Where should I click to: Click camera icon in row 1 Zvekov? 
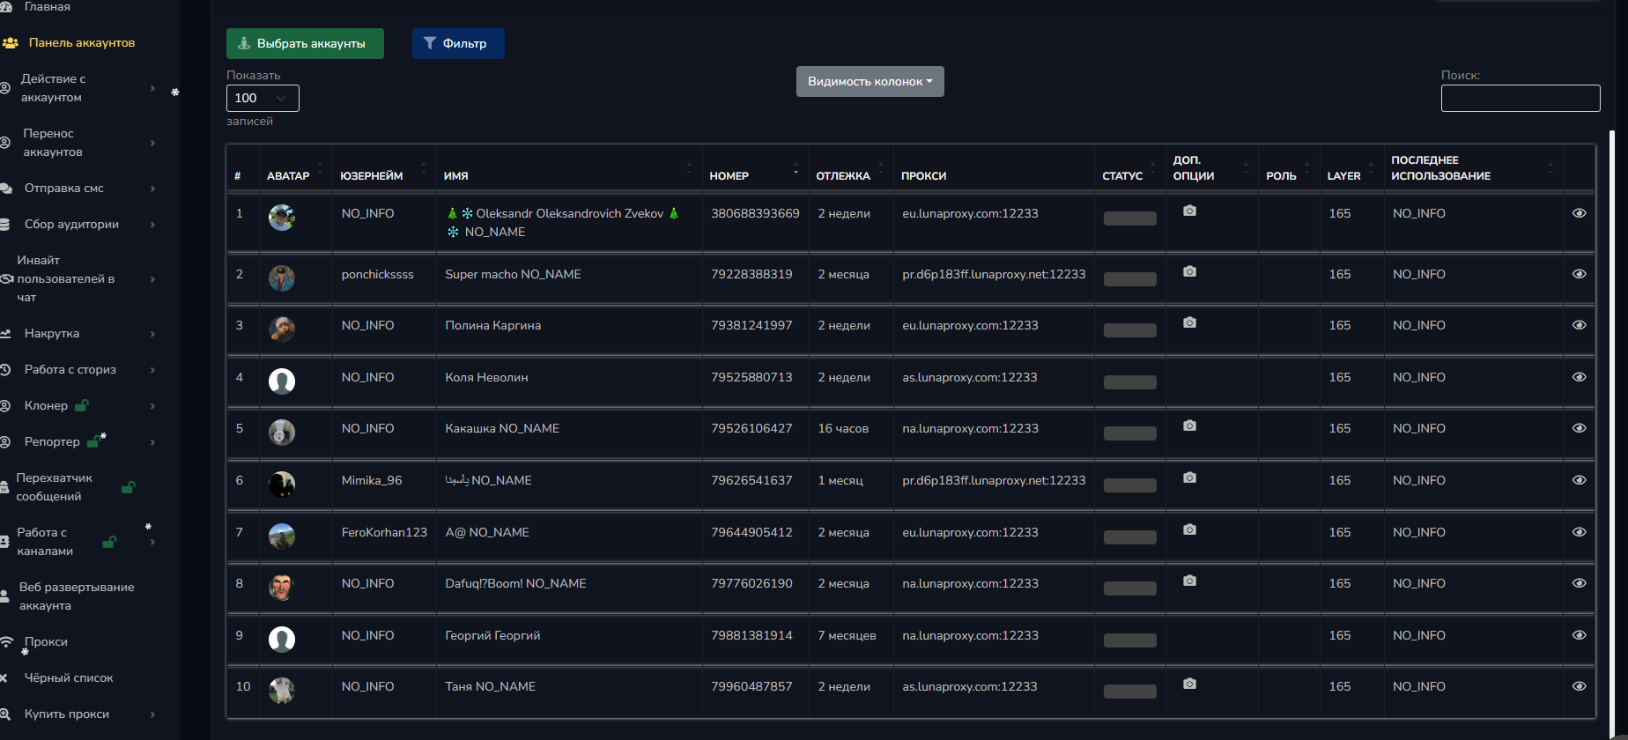coord(1189,211)
